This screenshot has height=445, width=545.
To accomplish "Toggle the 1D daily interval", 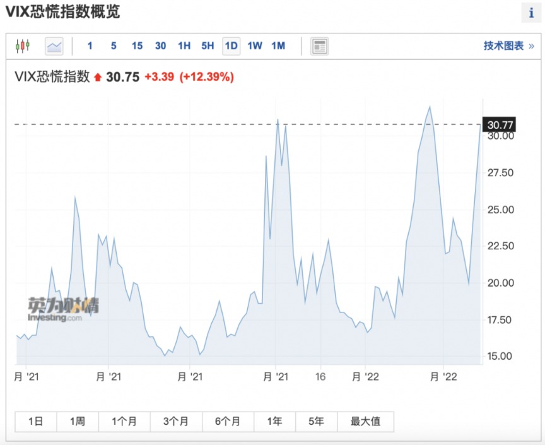I will tap(231, 46).
